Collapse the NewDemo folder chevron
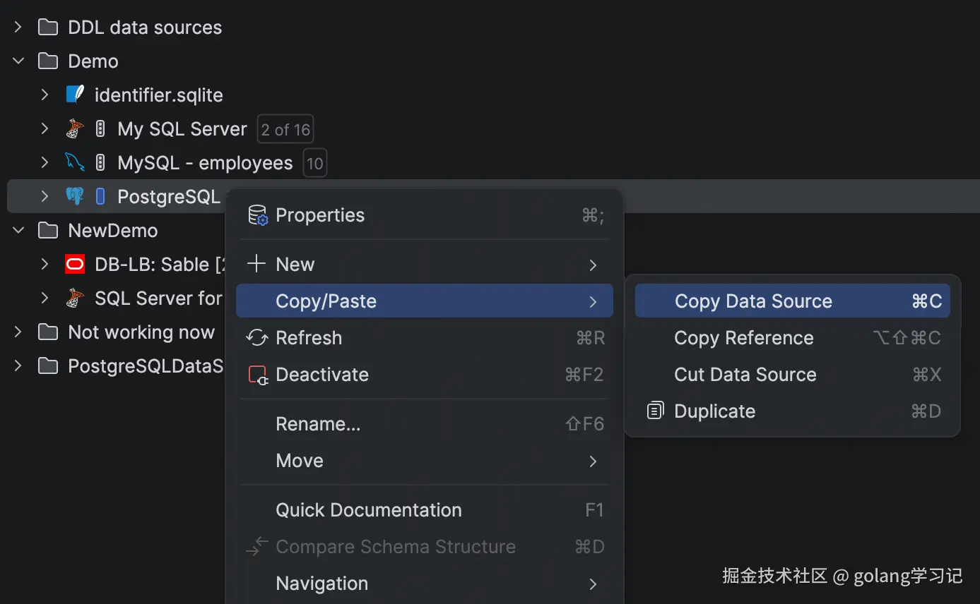Viewport: 980px width, 604px height. point(18,231)
